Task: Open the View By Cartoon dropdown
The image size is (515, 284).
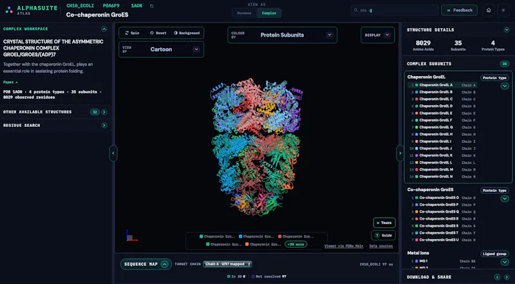Action: click(161, 50)
